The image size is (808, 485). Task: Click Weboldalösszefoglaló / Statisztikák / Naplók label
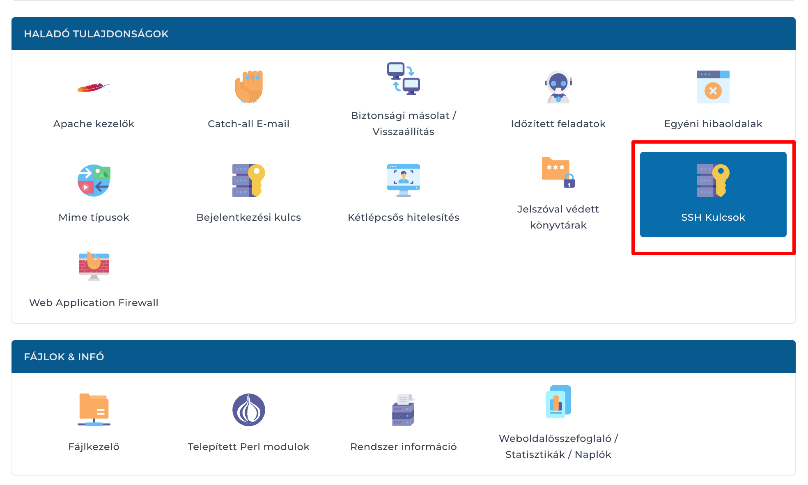[x=558, y=446]
